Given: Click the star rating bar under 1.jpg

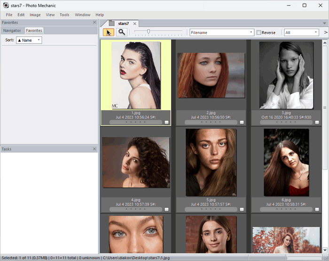Looking at the screenshot, I should pos(135,122).
